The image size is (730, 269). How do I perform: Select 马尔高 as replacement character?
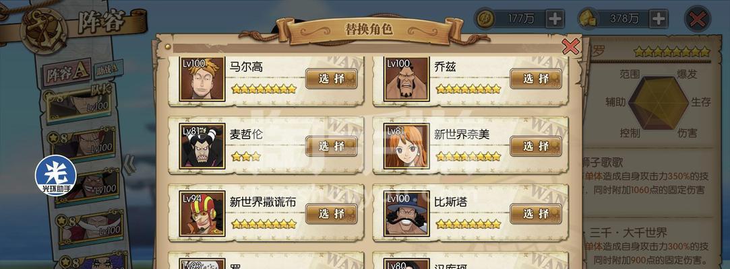331,79
